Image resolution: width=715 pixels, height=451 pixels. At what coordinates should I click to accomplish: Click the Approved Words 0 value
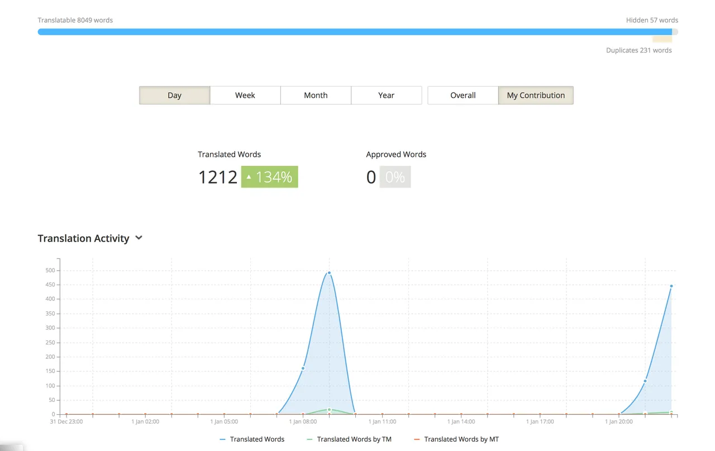tap(371, 177)
